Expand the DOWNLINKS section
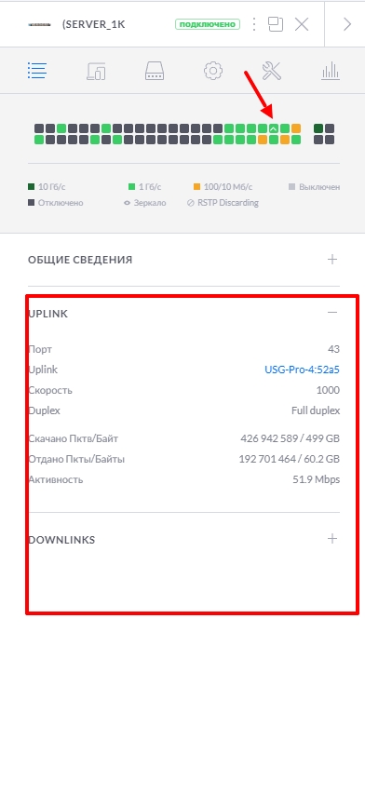Screen dimensions: 365x807 [x=332, y=539]
